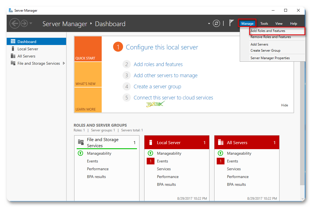Open the Tools menu
Image resolution: width=312 pixels, height=208 pixels.
click(264, 24)
